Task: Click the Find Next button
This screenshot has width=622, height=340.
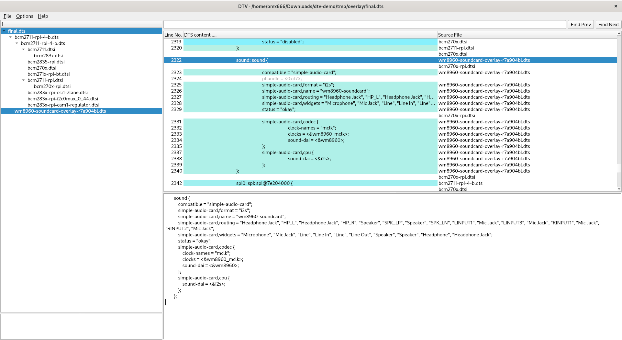Action: pyautogui.click(x=608, y=25)
